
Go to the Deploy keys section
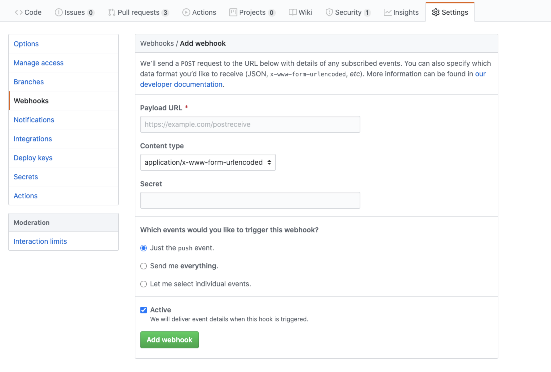click(33, 158)
